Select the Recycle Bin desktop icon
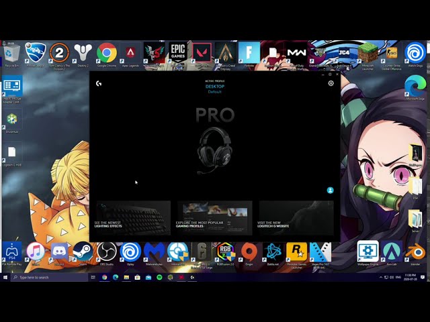 coord(12,55)
